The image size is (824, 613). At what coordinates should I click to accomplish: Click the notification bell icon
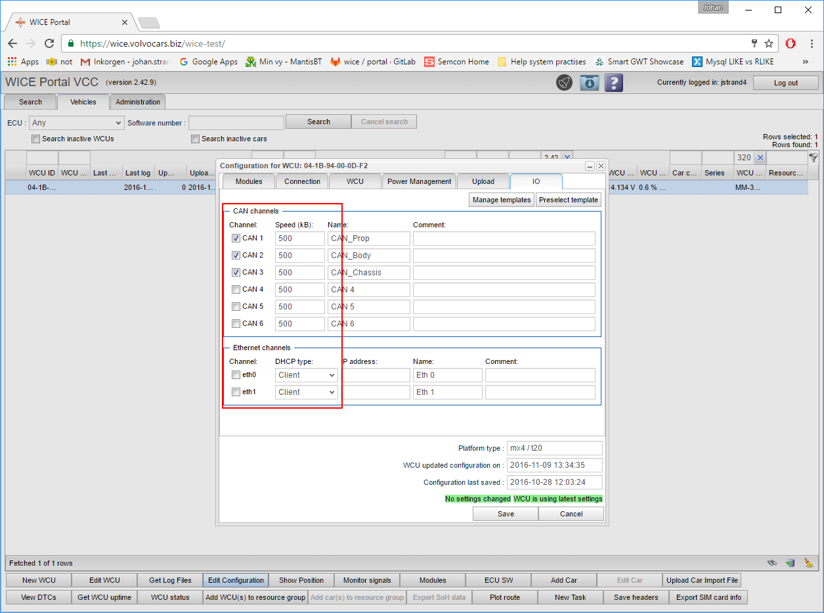pyautogui.click(x=564, y=83)
